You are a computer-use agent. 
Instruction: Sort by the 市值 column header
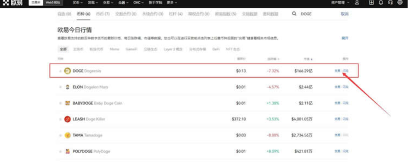click(x=308, y=59)
